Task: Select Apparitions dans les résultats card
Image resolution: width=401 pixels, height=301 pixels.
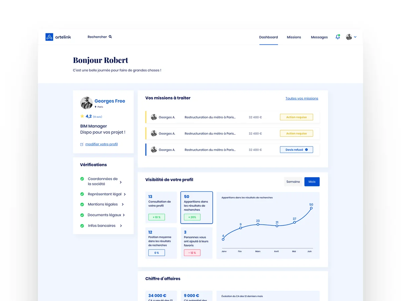Action: click(x=196, y=207)
